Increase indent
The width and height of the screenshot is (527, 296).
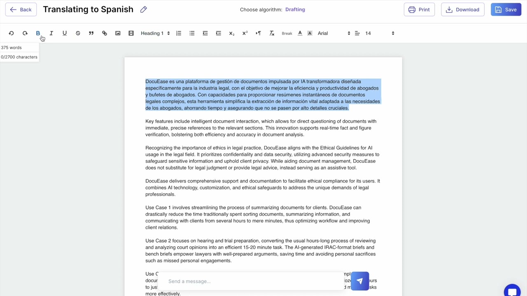point(219,33)
